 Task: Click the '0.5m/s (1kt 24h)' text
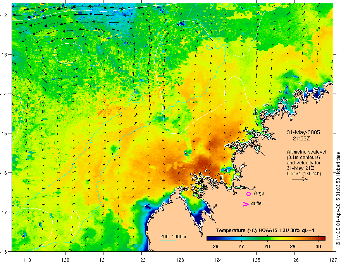point(304,173)
